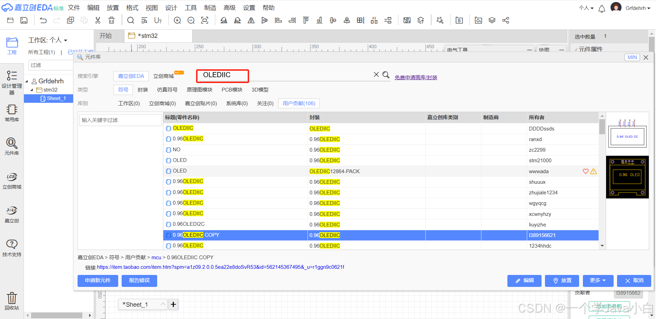Select 用户贡献(106) library category
The height and width of the screenshot is (319, 656).
pyautogui.click(x=299, y=103)
